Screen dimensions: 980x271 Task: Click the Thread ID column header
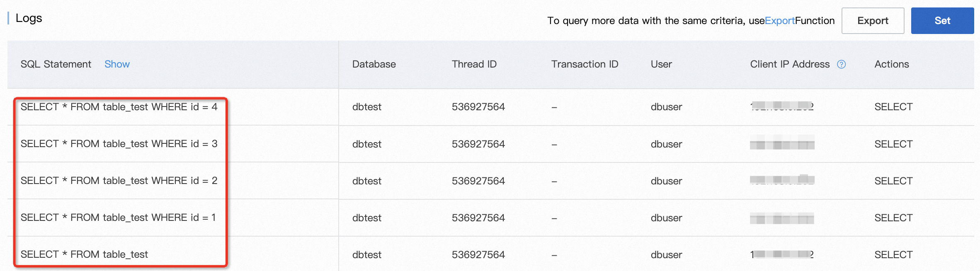[x=474, y=64]
